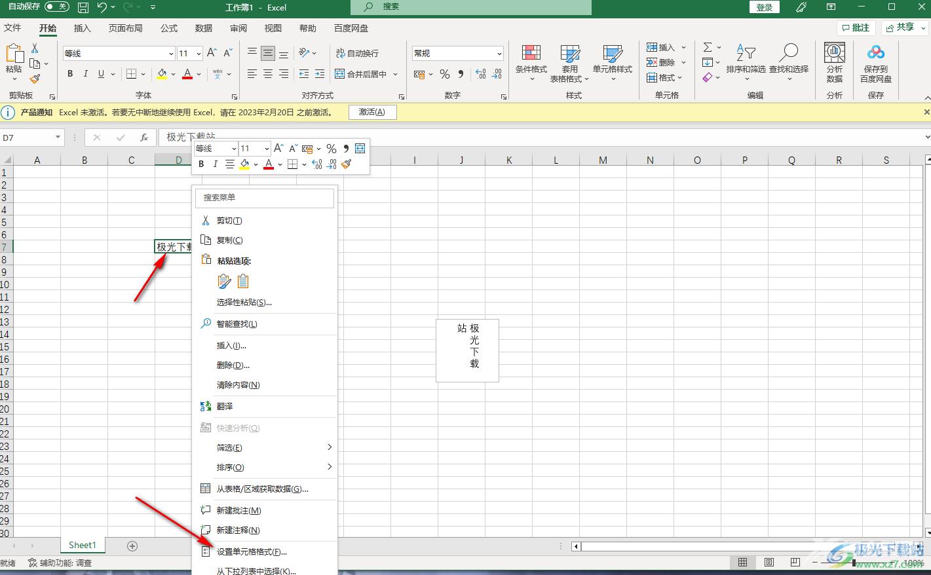Click the Format Painter brush in the ribbon clipboard group
Image resolution: width=931 pixels, height=575 pixels.
click(x=35, y=79)
